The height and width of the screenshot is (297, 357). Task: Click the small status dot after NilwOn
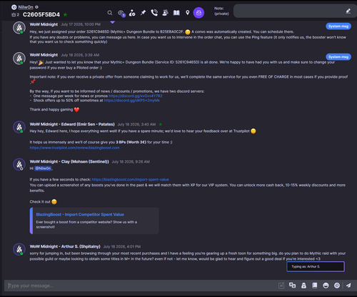(36, 7)
